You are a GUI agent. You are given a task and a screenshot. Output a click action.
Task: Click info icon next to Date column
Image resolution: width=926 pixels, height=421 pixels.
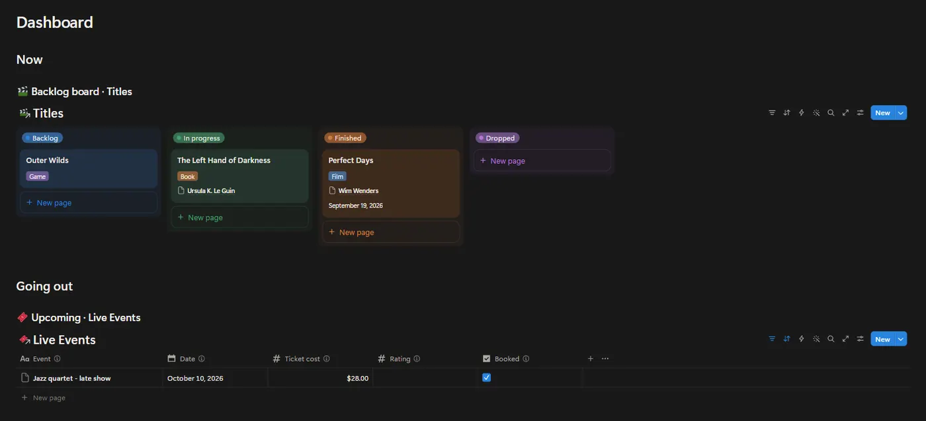click(202, 359)
